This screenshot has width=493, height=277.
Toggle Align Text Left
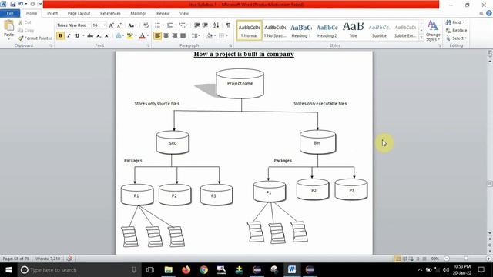pyautogui.click(x=157, y=36)
